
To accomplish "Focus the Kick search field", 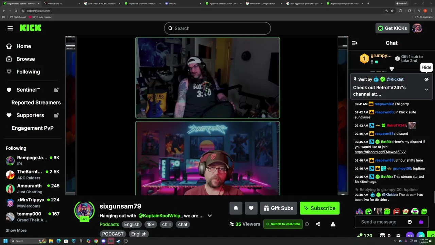I will point(217,28).
